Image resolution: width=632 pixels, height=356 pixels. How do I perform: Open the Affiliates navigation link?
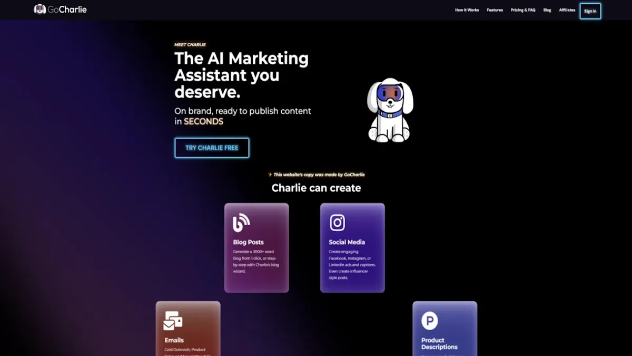click(567, 10)
